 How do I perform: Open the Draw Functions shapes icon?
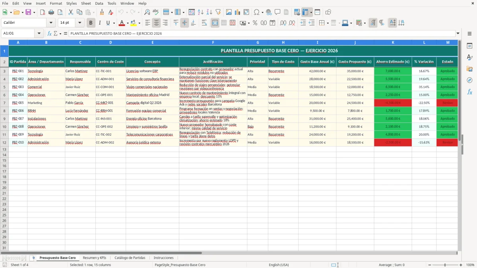[328, 12]
